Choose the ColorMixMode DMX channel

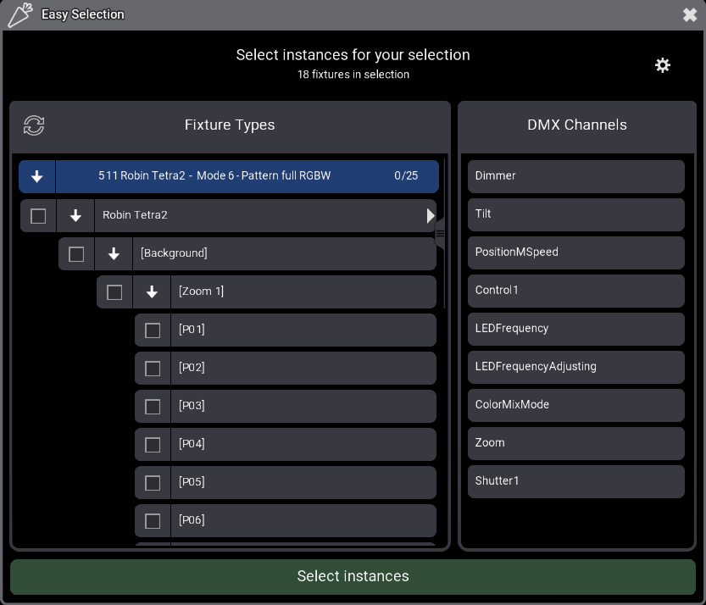tap(575, 405)
